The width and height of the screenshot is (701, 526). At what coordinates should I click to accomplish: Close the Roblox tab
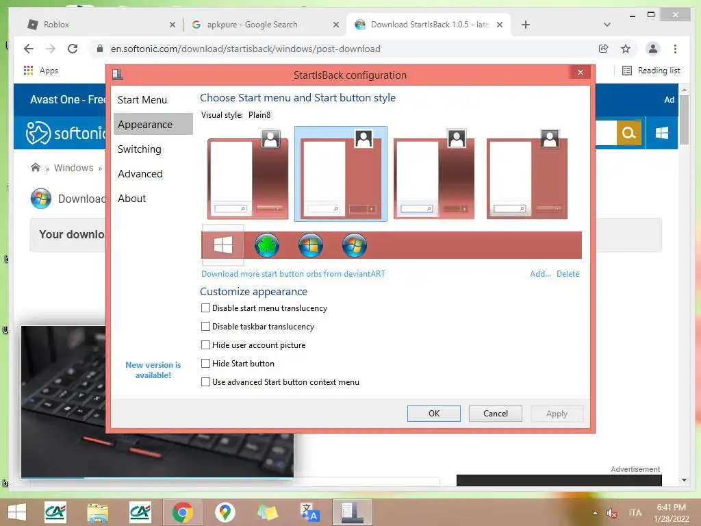coord(173,25)
